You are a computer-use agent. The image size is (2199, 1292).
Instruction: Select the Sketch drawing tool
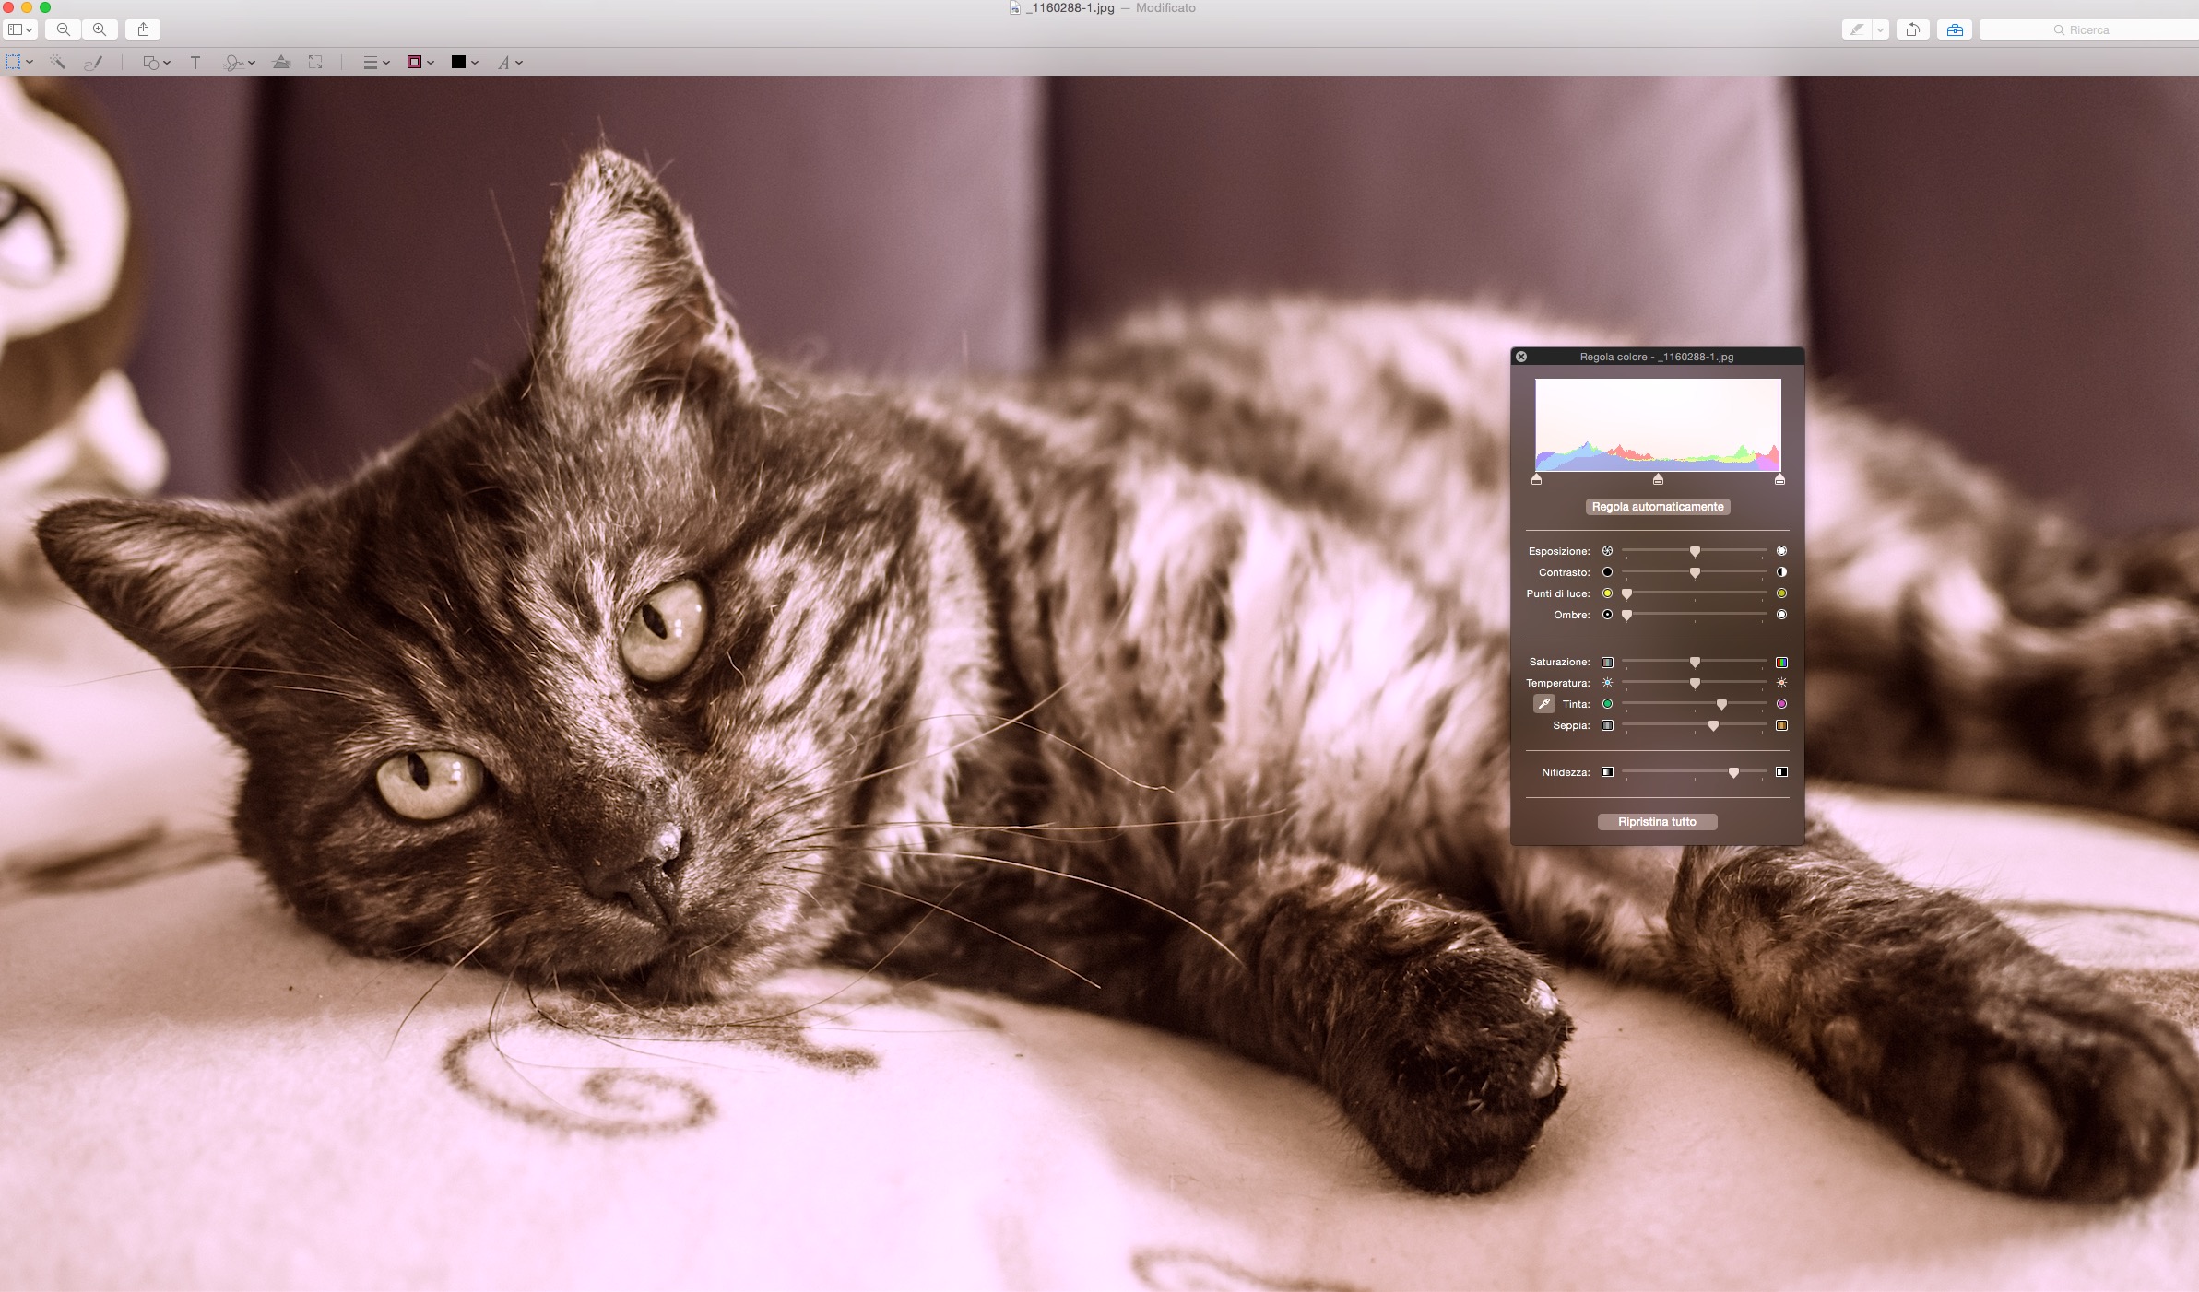point(93,63)
